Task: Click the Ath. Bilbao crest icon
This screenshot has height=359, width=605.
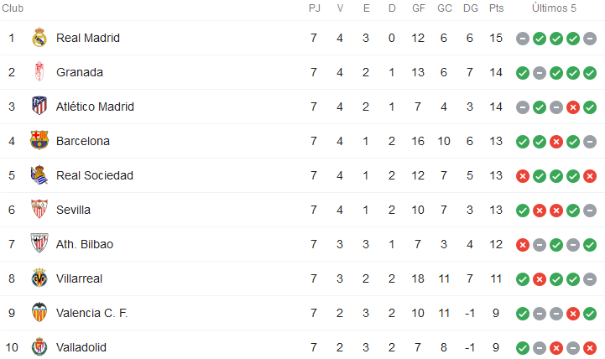Action: (39, 243)
